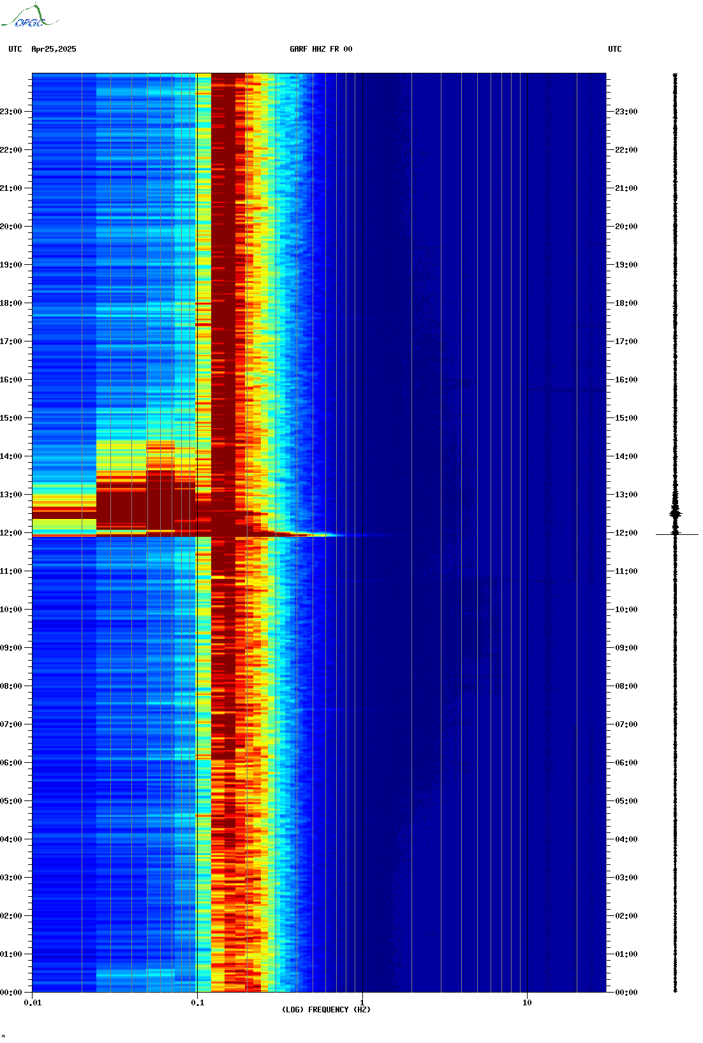Click the 07:00 label on the right axis
The width and height of the screenshot is (703, 1043).
pos(626,724)
